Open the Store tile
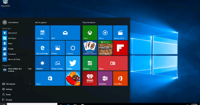Image resolution: width=200 pixels, height=105 pixels. (50, 78)
